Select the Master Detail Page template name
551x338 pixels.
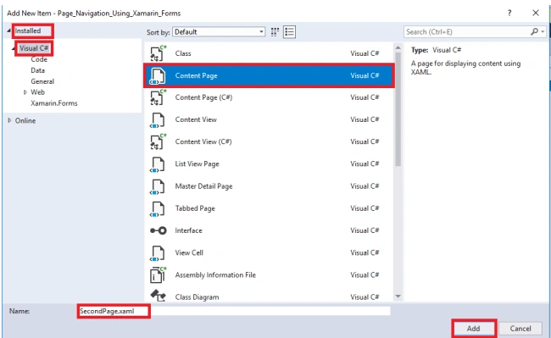(203, 186)
